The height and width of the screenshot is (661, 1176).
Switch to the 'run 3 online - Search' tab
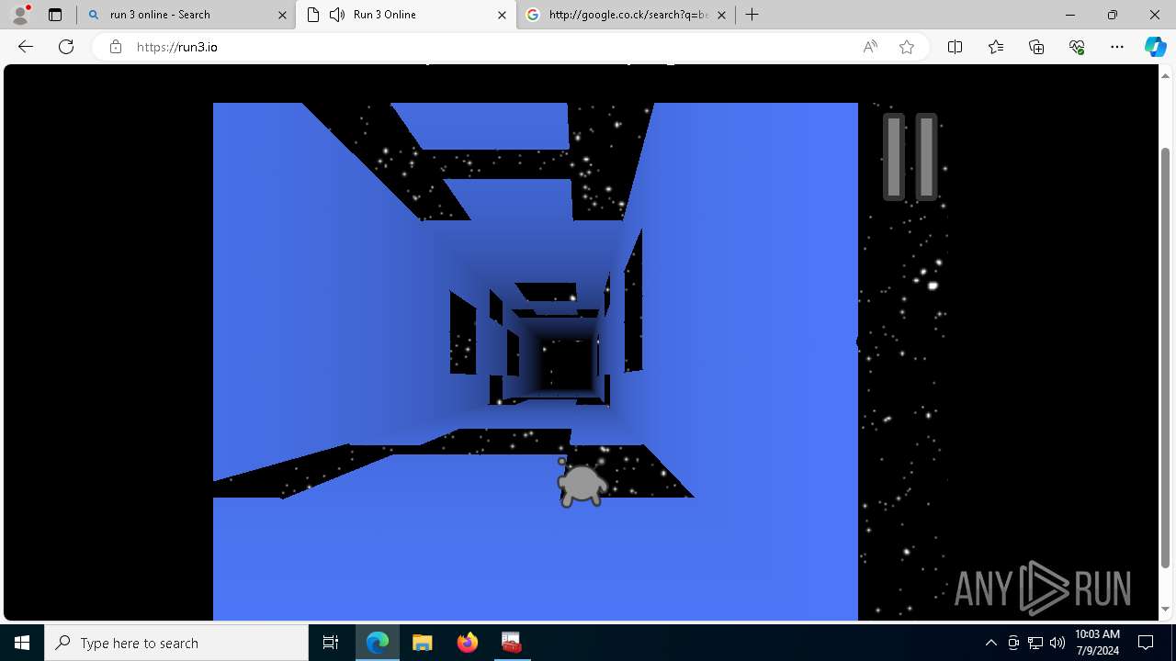(x=186, y=15)
